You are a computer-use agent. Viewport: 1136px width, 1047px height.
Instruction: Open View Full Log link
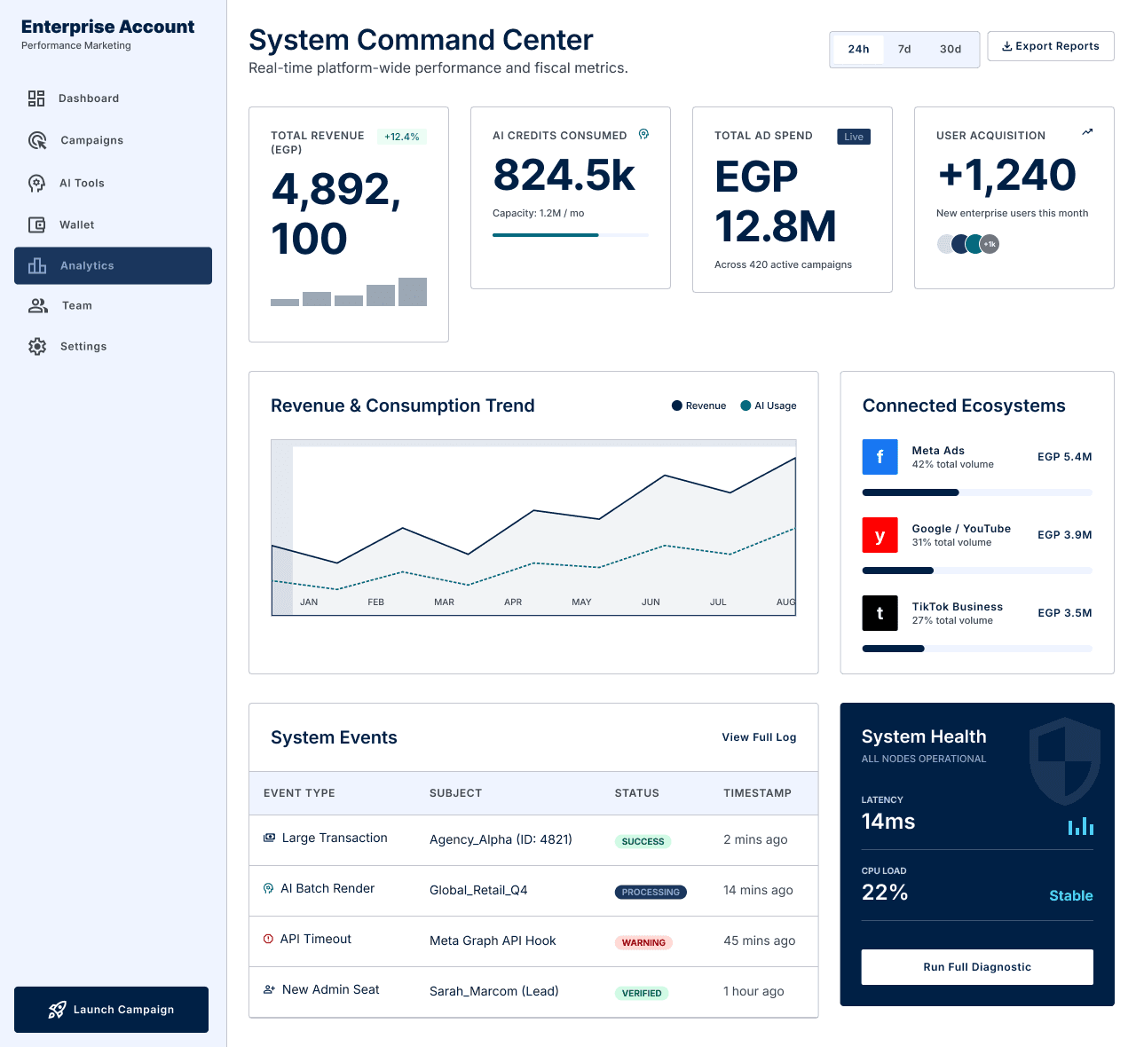(759, 737)
